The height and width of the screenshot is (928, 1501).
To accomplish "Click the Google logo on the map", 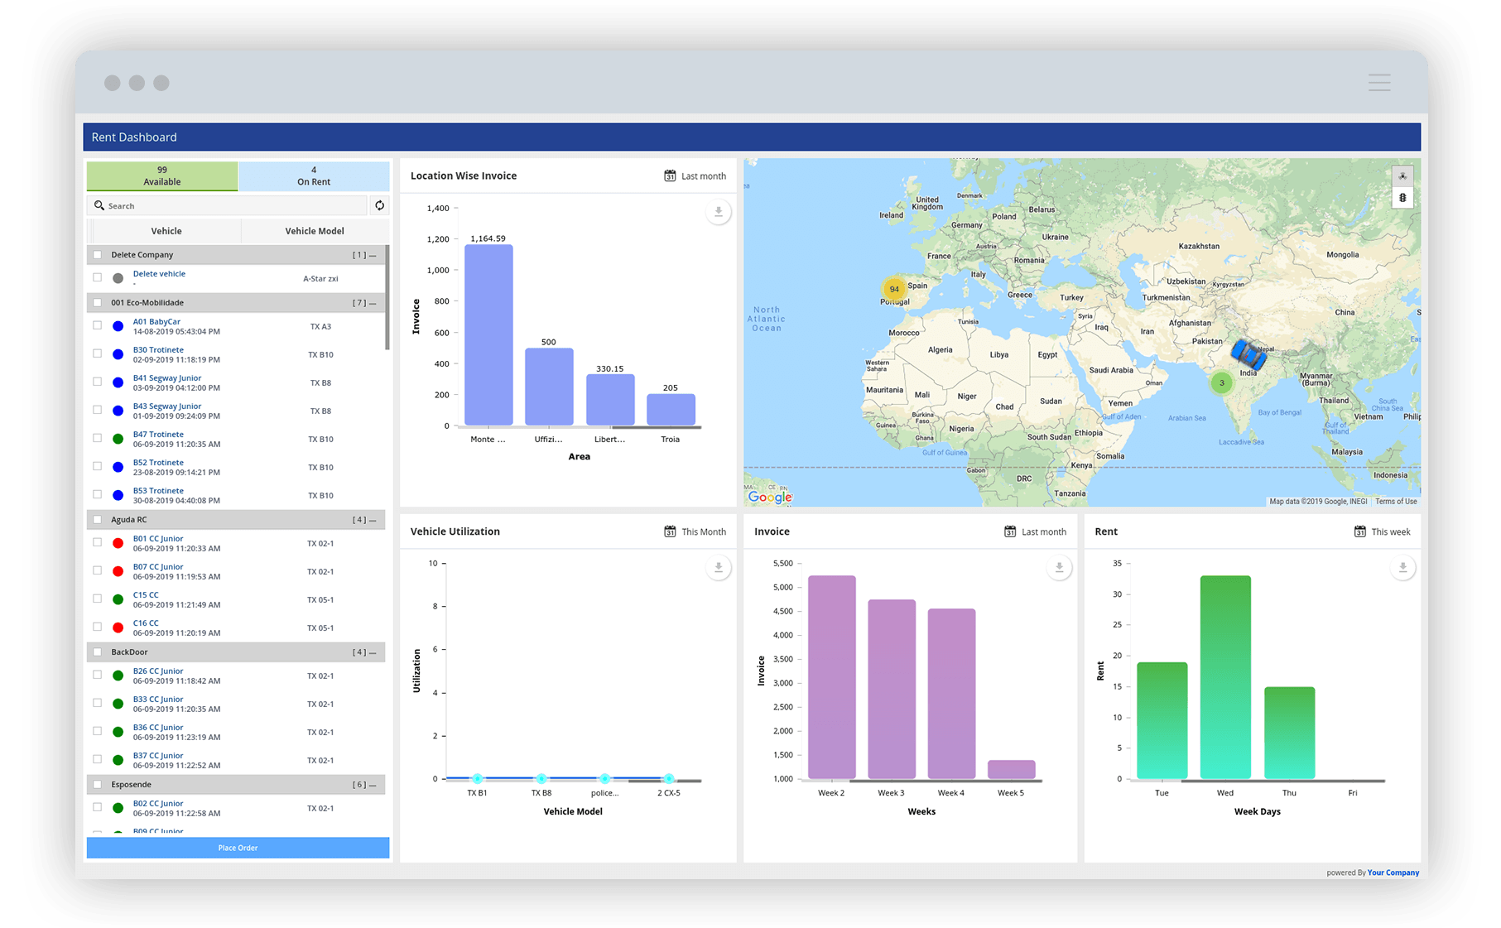I will (769, 497).
